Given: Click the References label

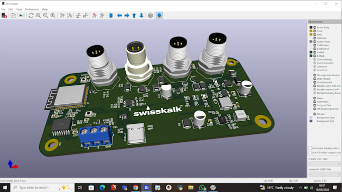Looking at the screenshot, I should tap(322, 102).
